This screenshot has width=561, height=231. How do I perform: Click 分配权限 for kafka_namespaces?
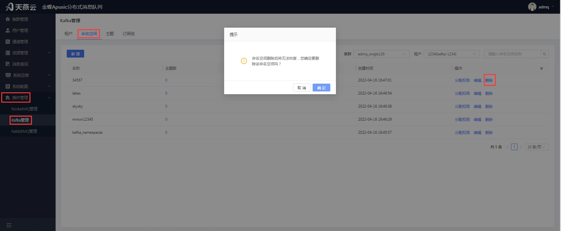pyautogui.click(x=462, y=133)
